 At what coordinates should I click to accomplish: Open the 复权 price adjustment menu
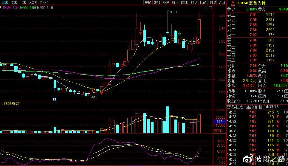point(148,2)
